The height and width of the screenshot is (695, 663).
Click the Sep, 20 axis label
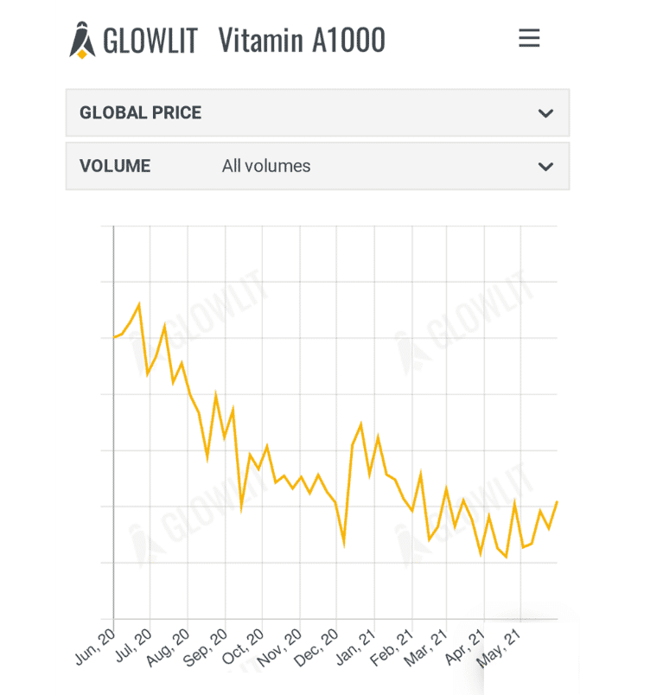coord(207,647)
